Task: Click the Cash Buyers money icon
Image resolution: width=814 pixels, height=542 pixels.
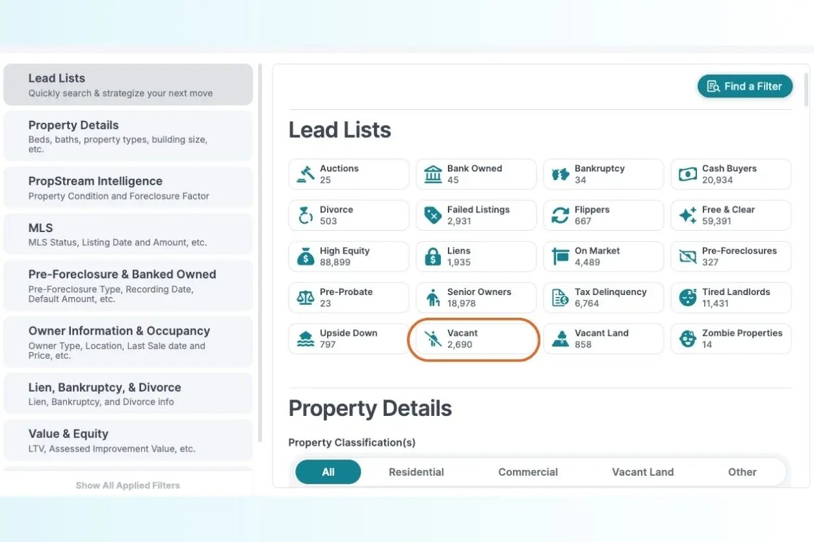Action: [687, 174]
